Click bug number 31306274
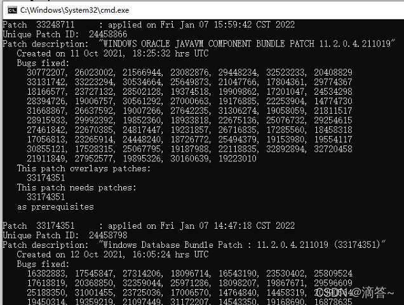The width and height of the screenshot is (404, 305). click(x=238, y=111)
